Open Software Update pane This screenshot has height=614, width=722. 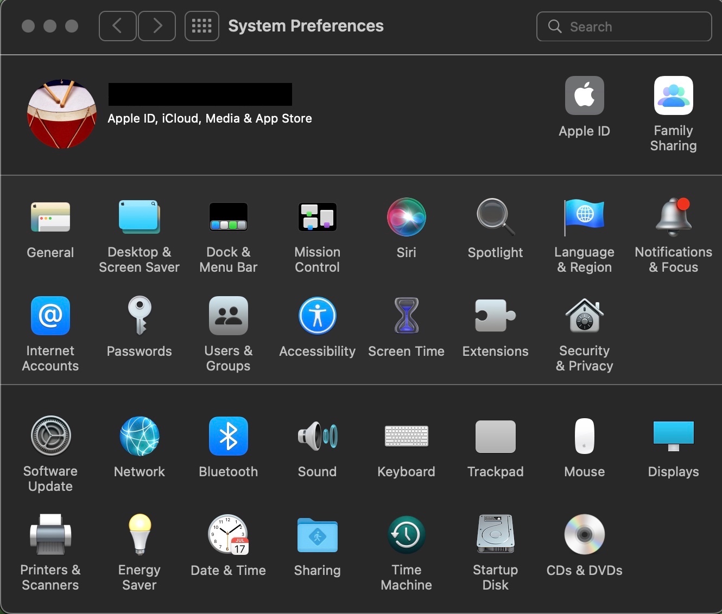click(x=50, y=436)
